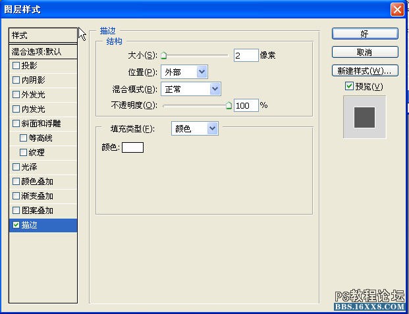Viewport: 409px width, 314px height.
Task: Enable the 内阴影 checkbox
Action: [16, 80]
